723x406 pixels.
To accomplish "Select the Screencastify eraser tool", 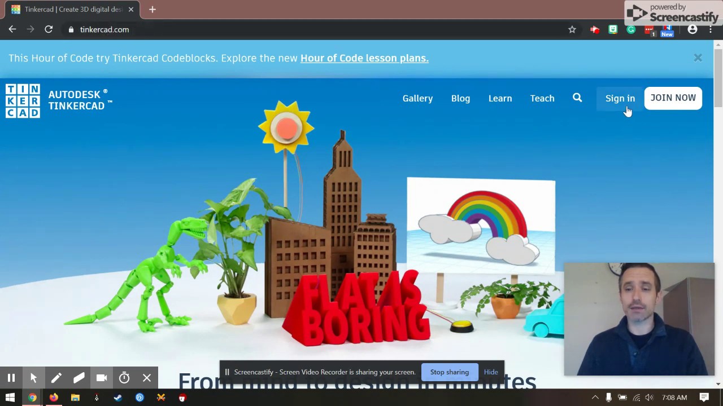I will tap(79, 378).
